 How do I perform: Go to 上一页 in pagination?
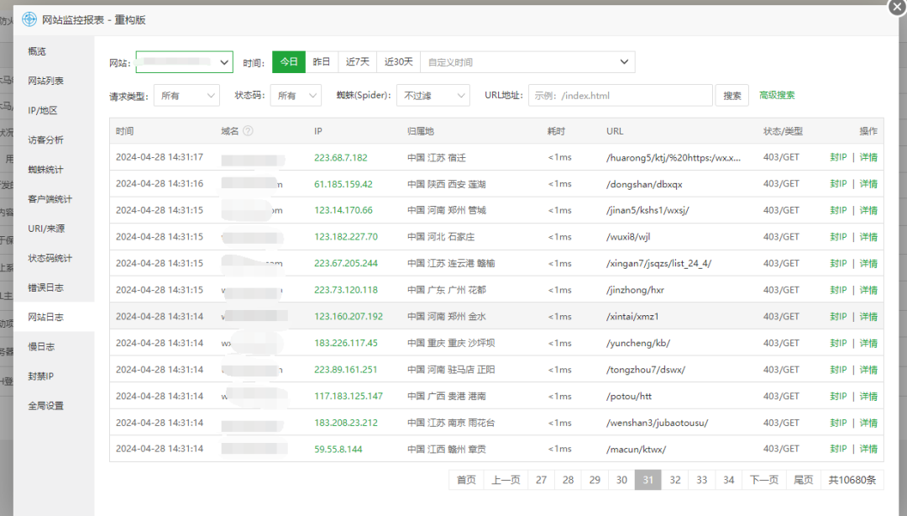coord(506,480)
